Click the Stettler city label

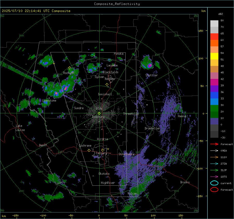coord(152,75)
